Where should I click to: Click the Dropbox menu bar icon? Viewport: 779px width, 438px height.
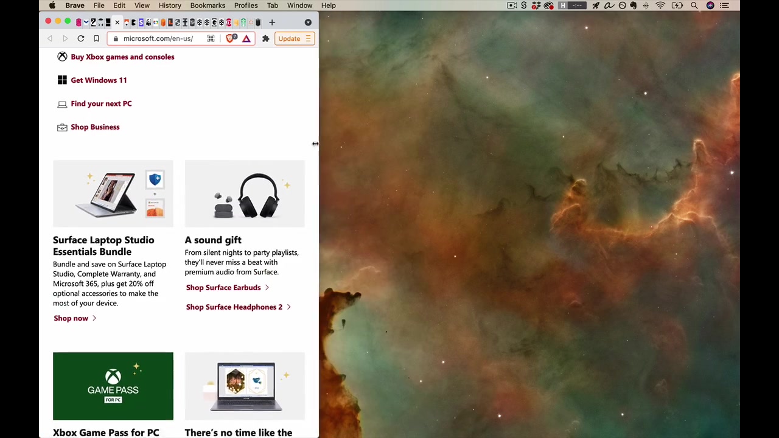(536, 5)
